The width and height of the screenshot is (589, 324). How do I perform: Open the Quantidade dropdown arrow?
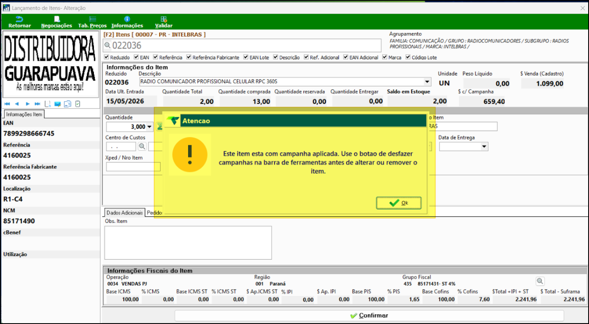(x=149, y=127)
